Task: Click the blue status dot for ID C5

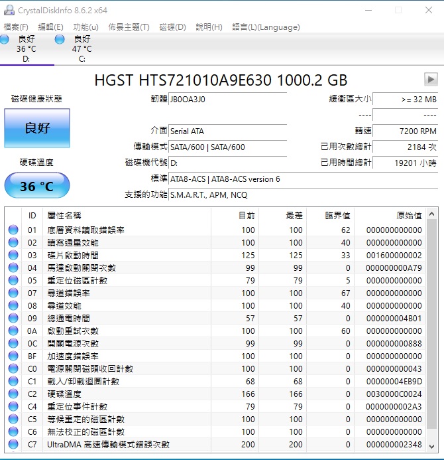Action: pyautogui.click(x=13, y=419)
